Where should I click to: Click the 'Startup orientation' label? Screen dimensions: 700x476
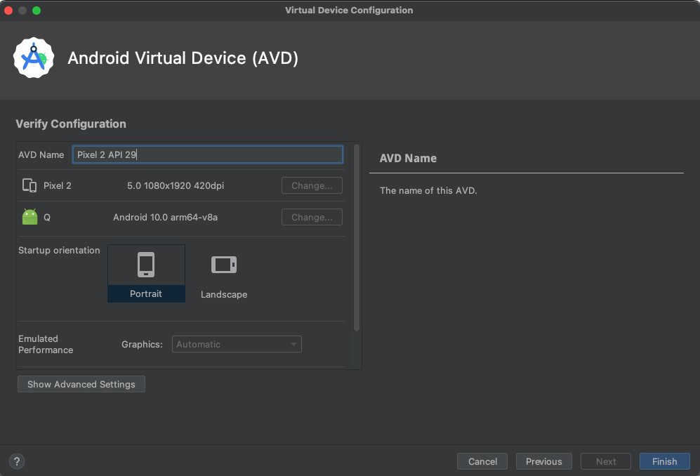tap(59, 250)
